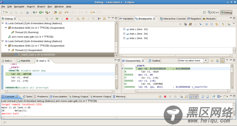Click Skip All Breakpoints icon
Image resolution: width=237 pixels, height=126 pixels.
tap(200, 24)
